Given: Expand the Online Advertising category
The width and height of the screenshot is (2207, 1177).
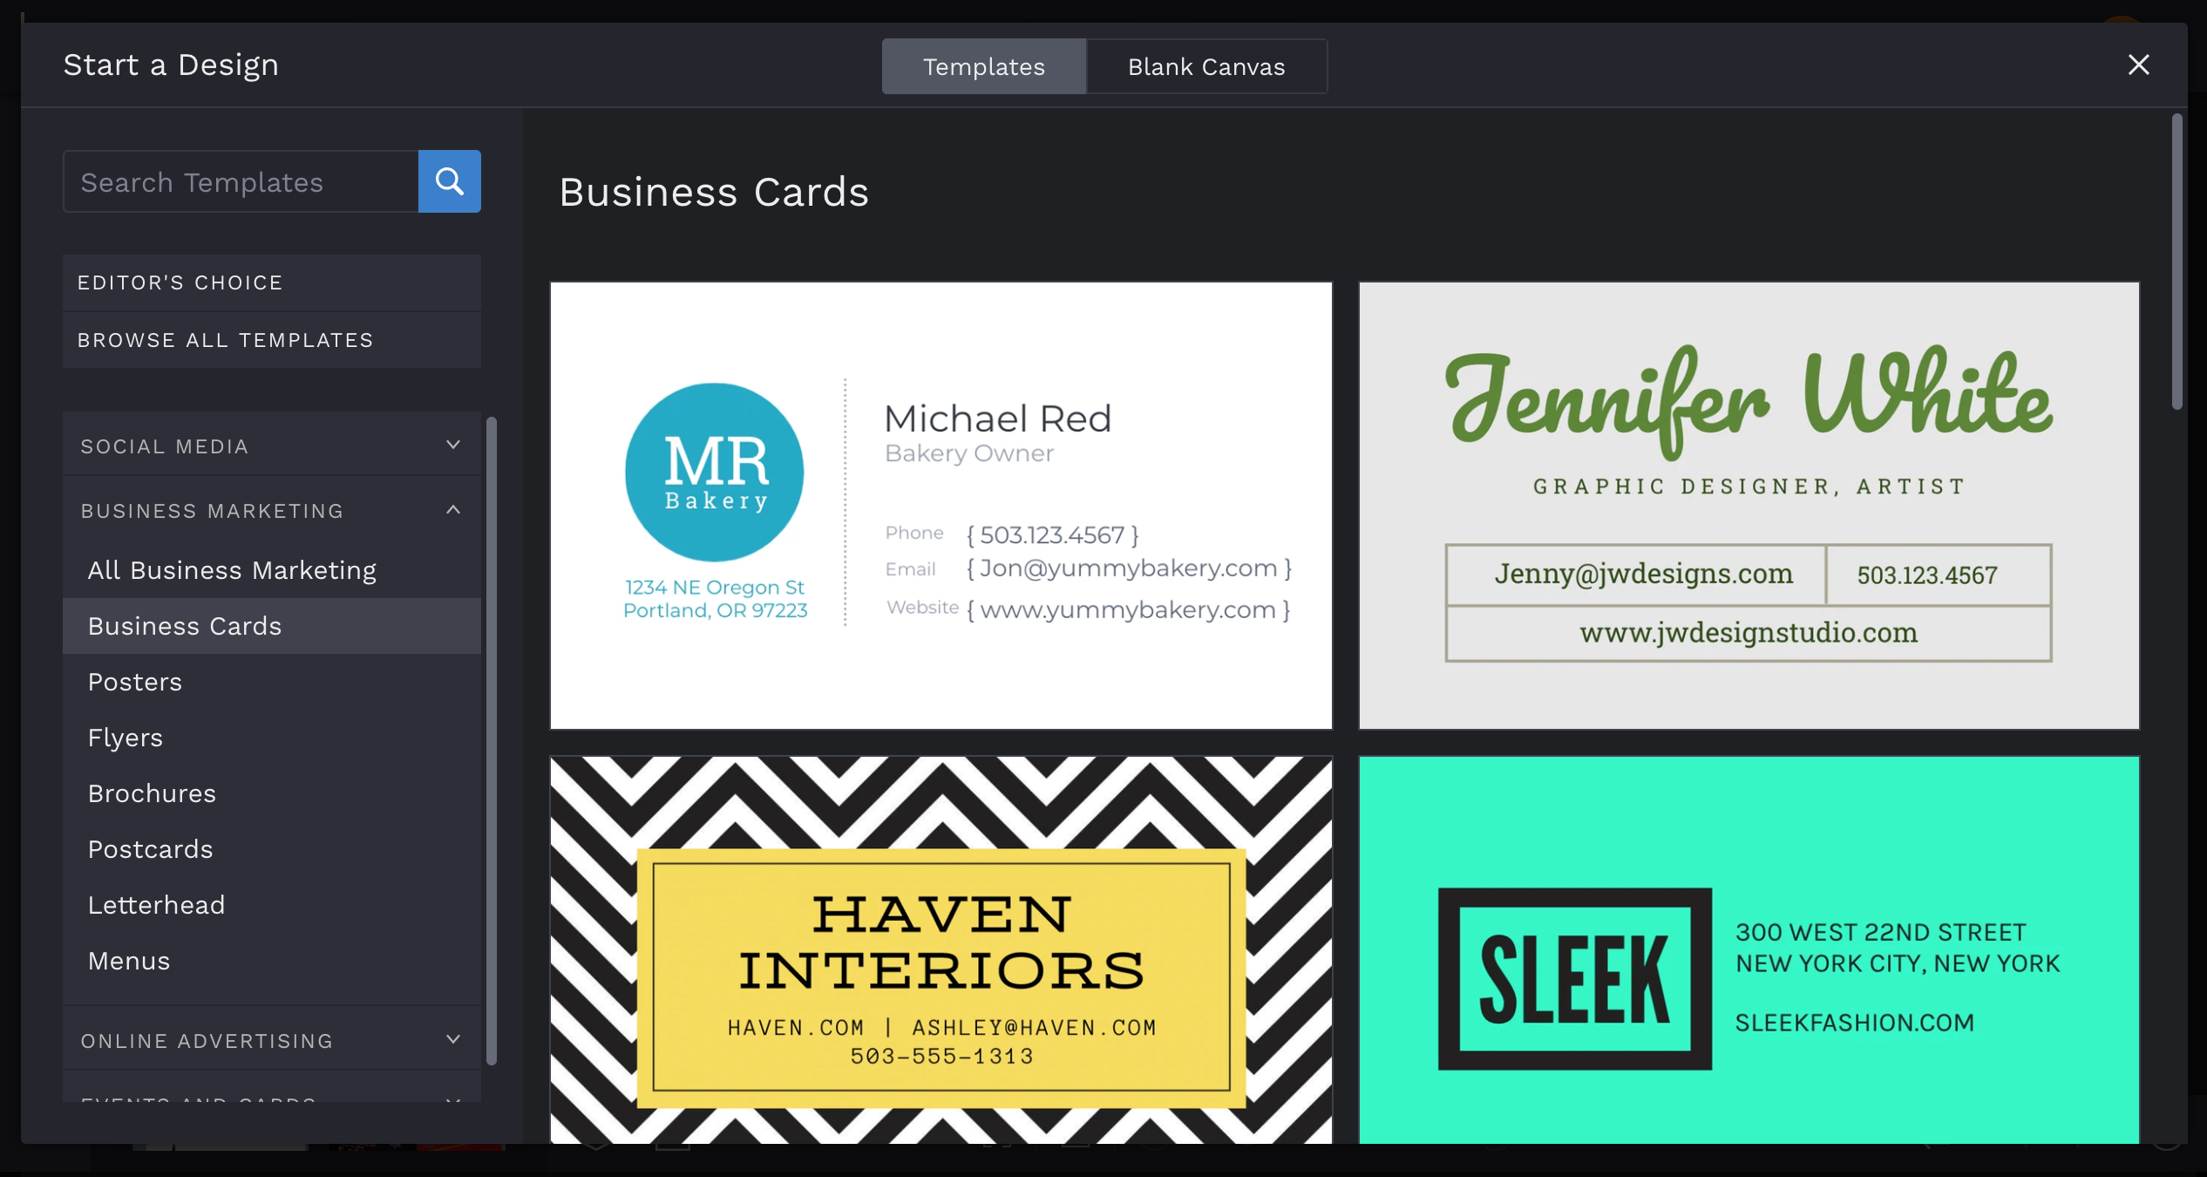Looking at the screenshot, I should 272,1040.
